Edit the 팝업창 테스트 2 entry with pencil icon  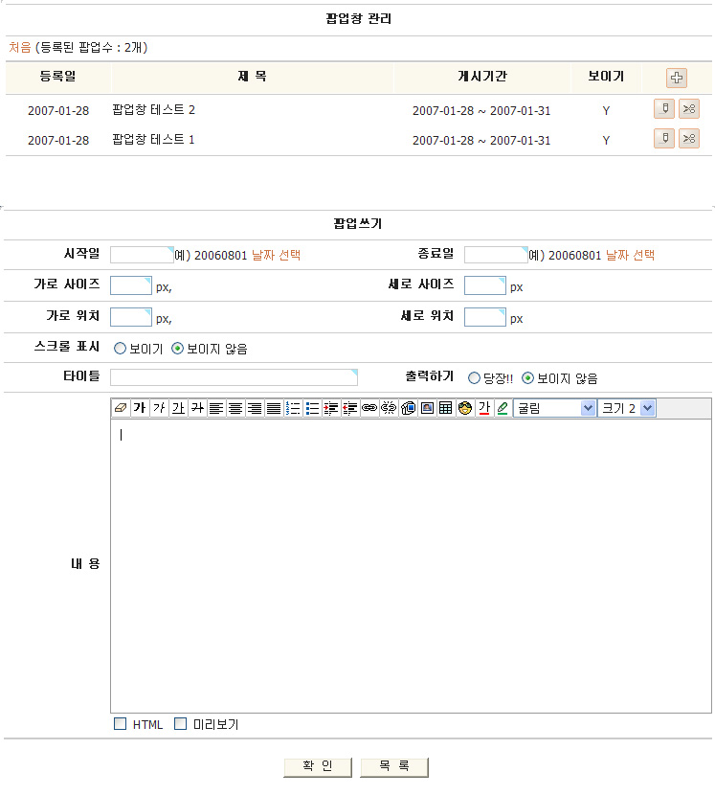pos(663,109)
